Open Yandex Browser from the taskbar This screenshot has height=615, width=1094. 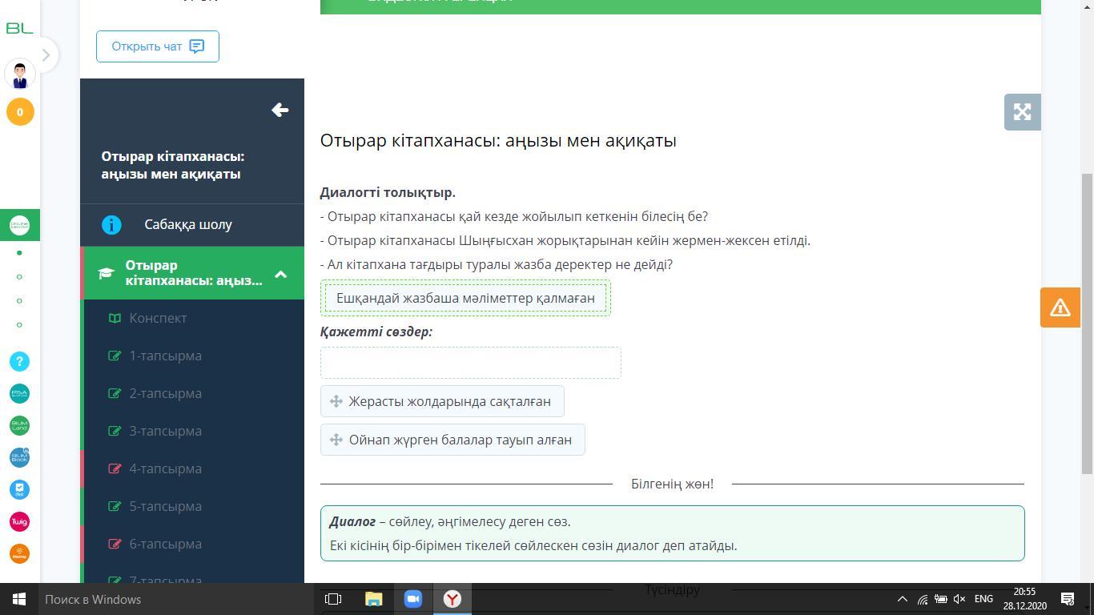[452, 599]
